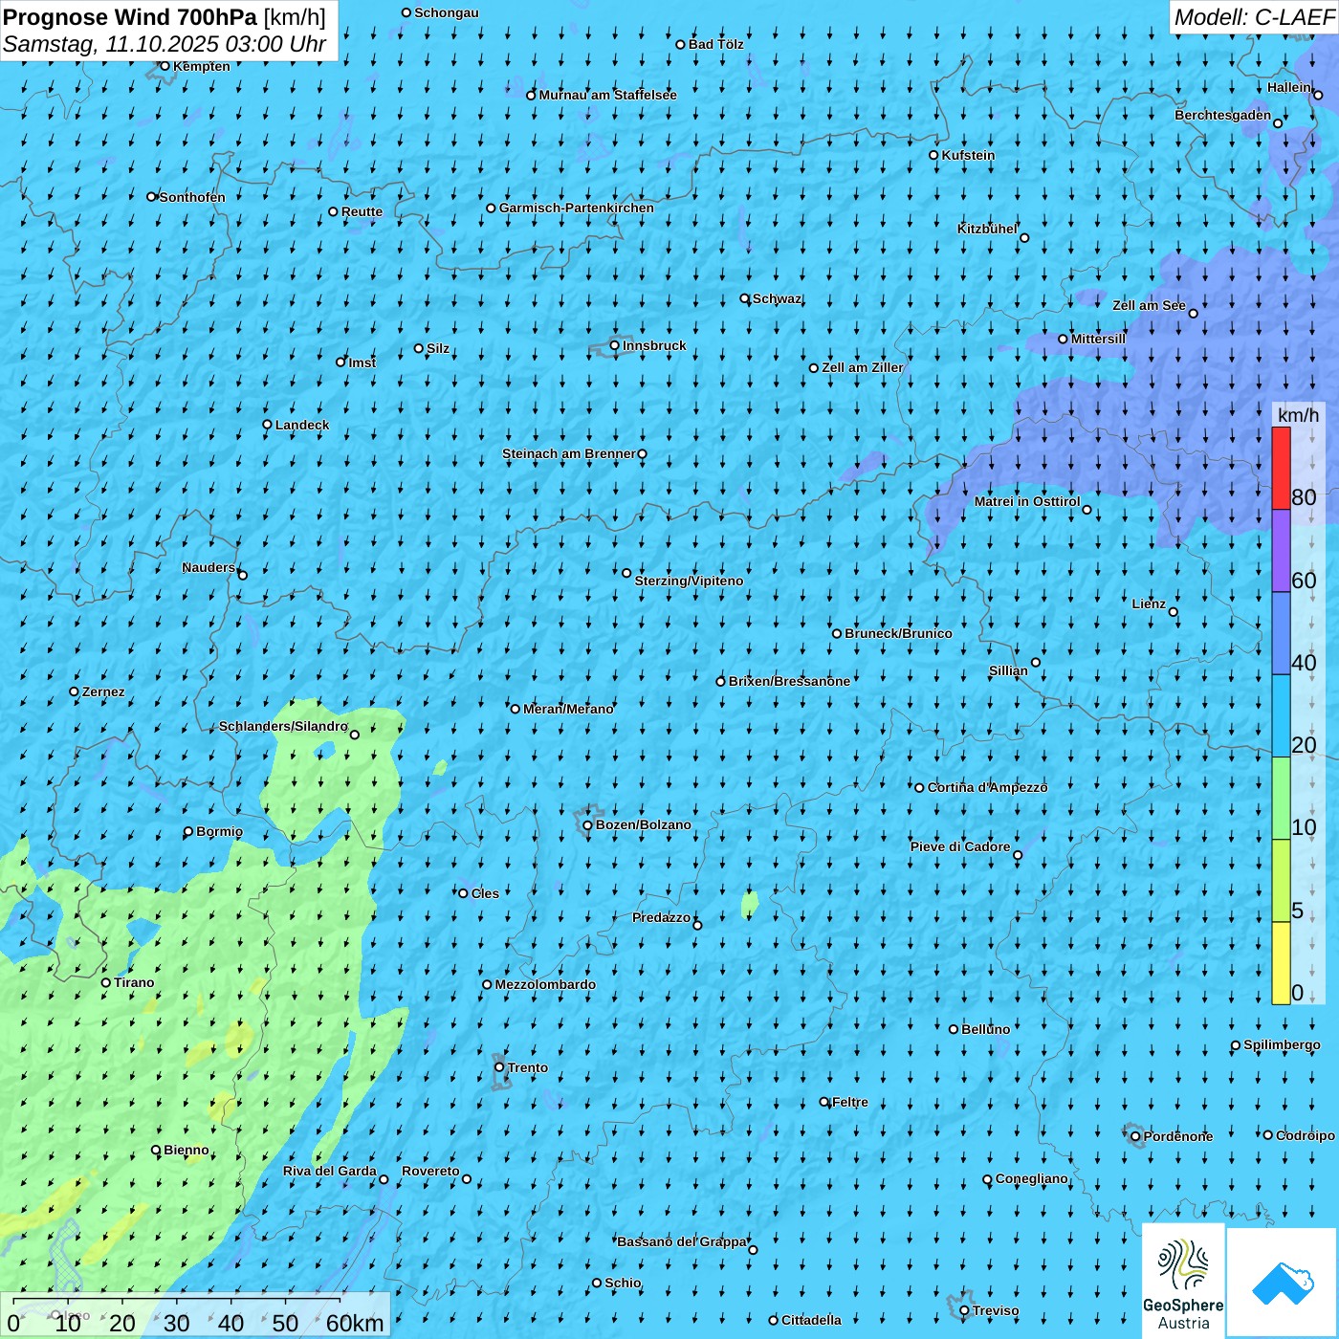This screenshot has height=1339, width=1339.
Task: Click the 'Spilimbergo' label
Action: pyautogui.click(x=1283, y=1044)
